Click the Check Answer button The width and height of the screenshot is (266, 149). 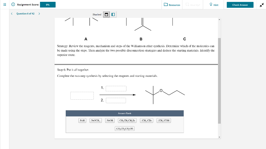240,4
